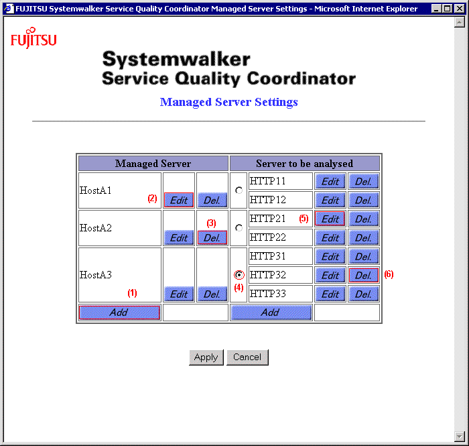
Task: Close the Internet Explorer window
Action: click(459, 9)
